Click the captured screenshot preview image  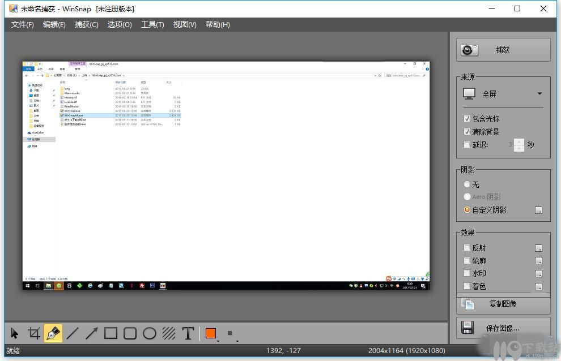(x=226, y=175)
